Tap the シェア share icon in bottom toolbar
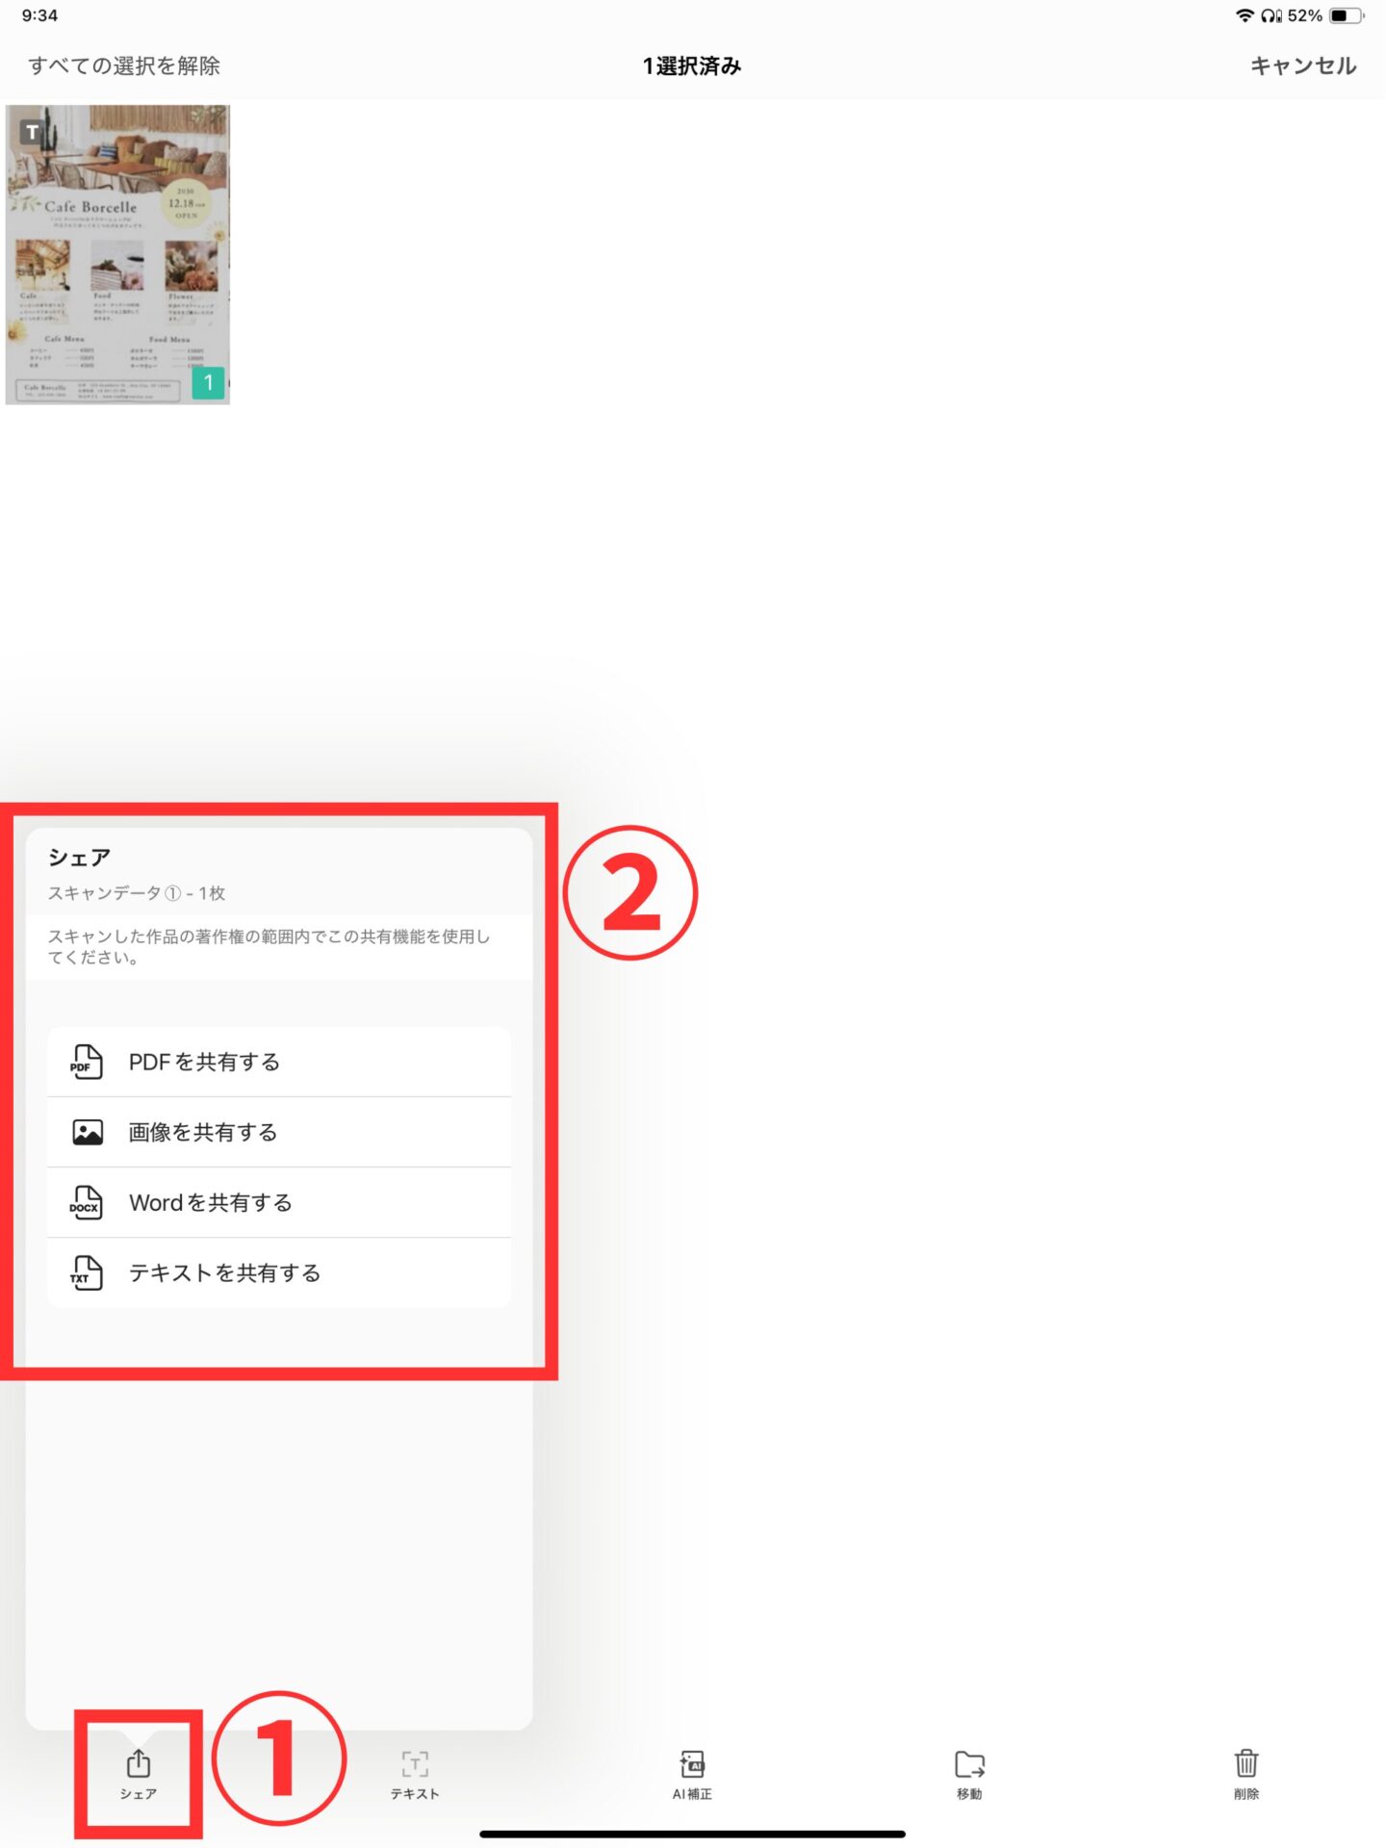The image size is (1386, 1848). click(138, 1772)
